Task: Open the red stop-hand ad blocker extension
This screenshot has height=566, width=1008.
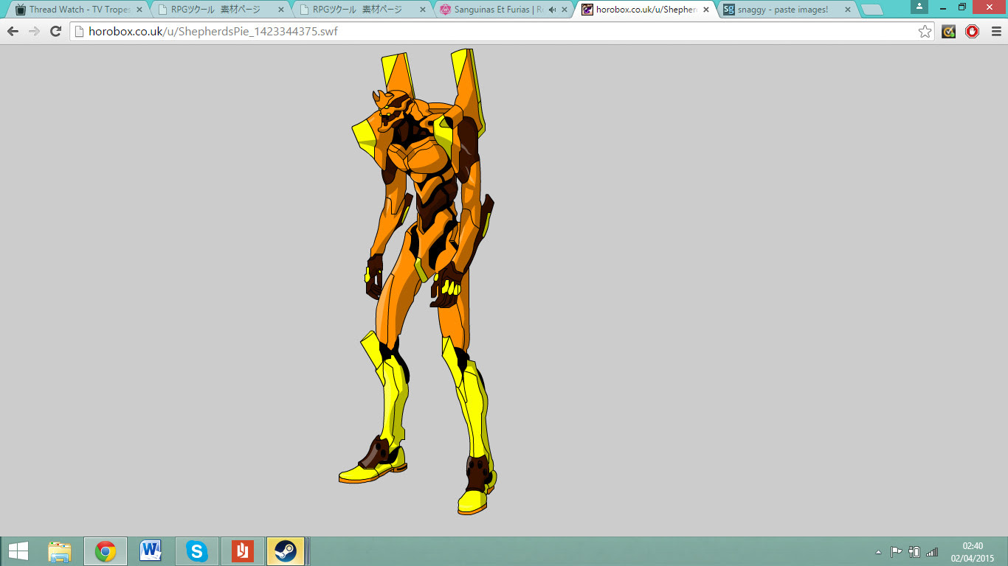Action: click(972, 32)
